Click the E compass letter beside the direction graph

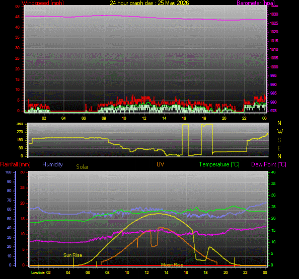pos(279,148)
